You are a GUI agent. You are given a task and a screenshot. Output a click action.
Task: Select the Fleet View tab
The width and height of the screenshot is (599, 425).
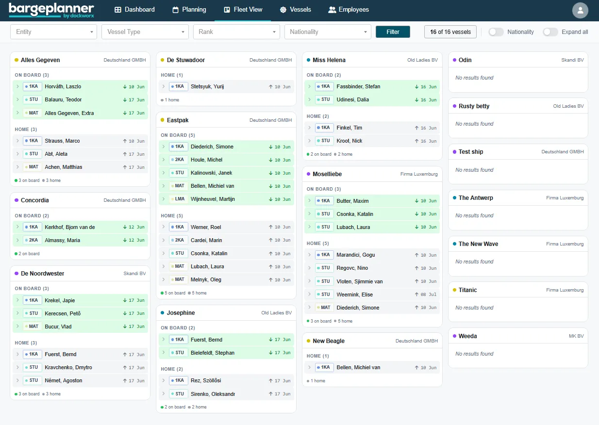[x=243, y=10]
